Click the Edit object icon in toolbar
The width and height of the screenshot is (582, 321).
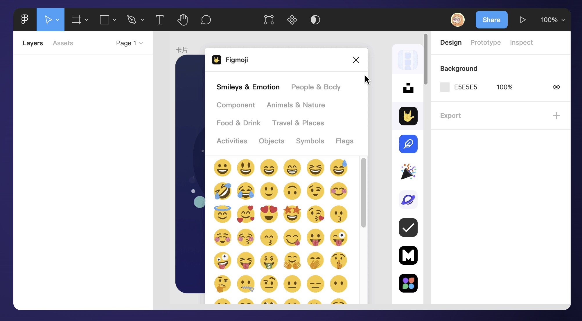coord(269,20)
